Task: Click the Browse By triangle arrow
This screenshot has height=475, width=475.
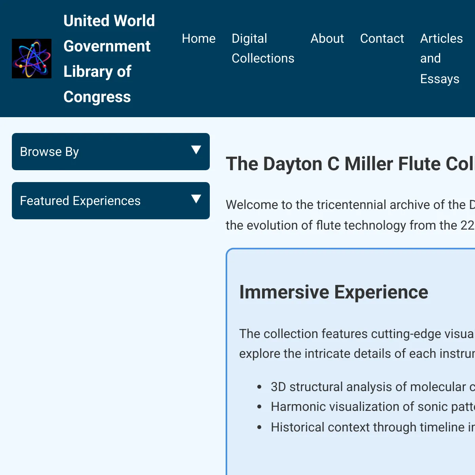Action: pyautogui.click(x=196, y=150)
